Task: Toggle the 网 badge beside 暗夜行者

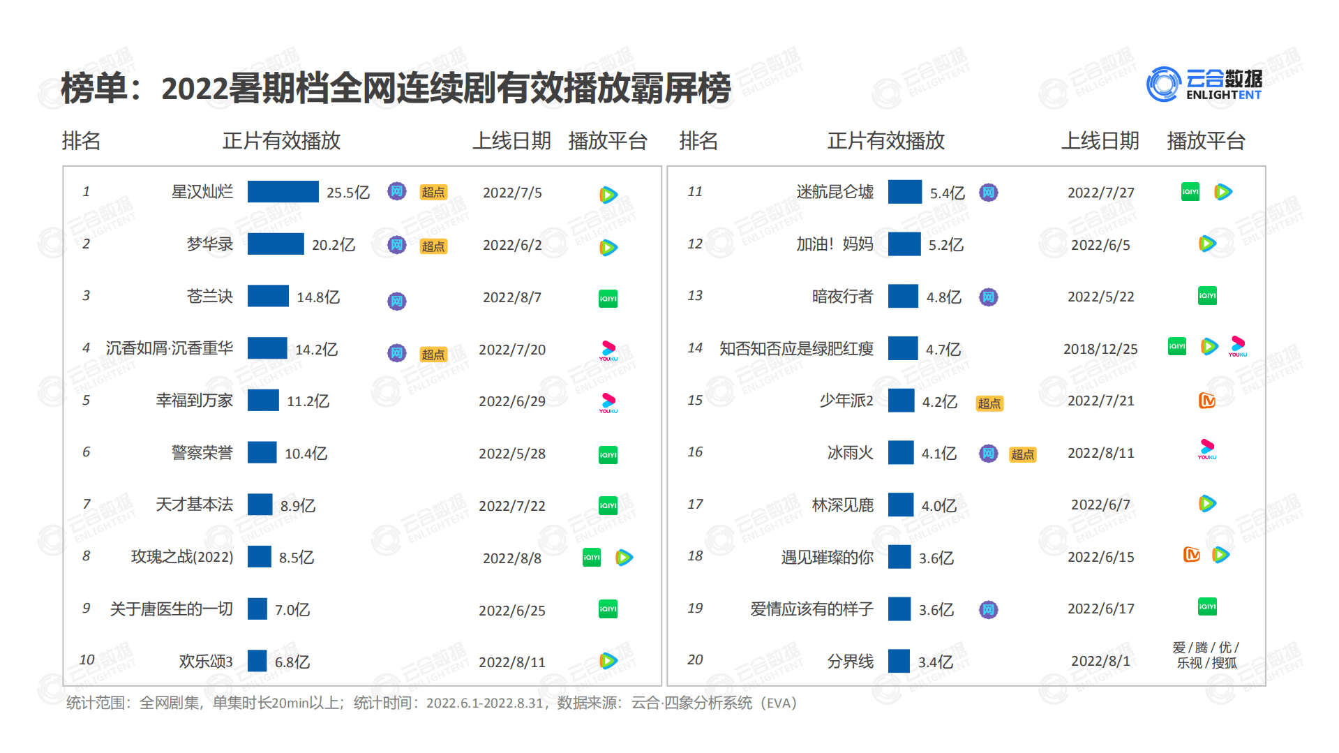Action: (x=987, y=297)
